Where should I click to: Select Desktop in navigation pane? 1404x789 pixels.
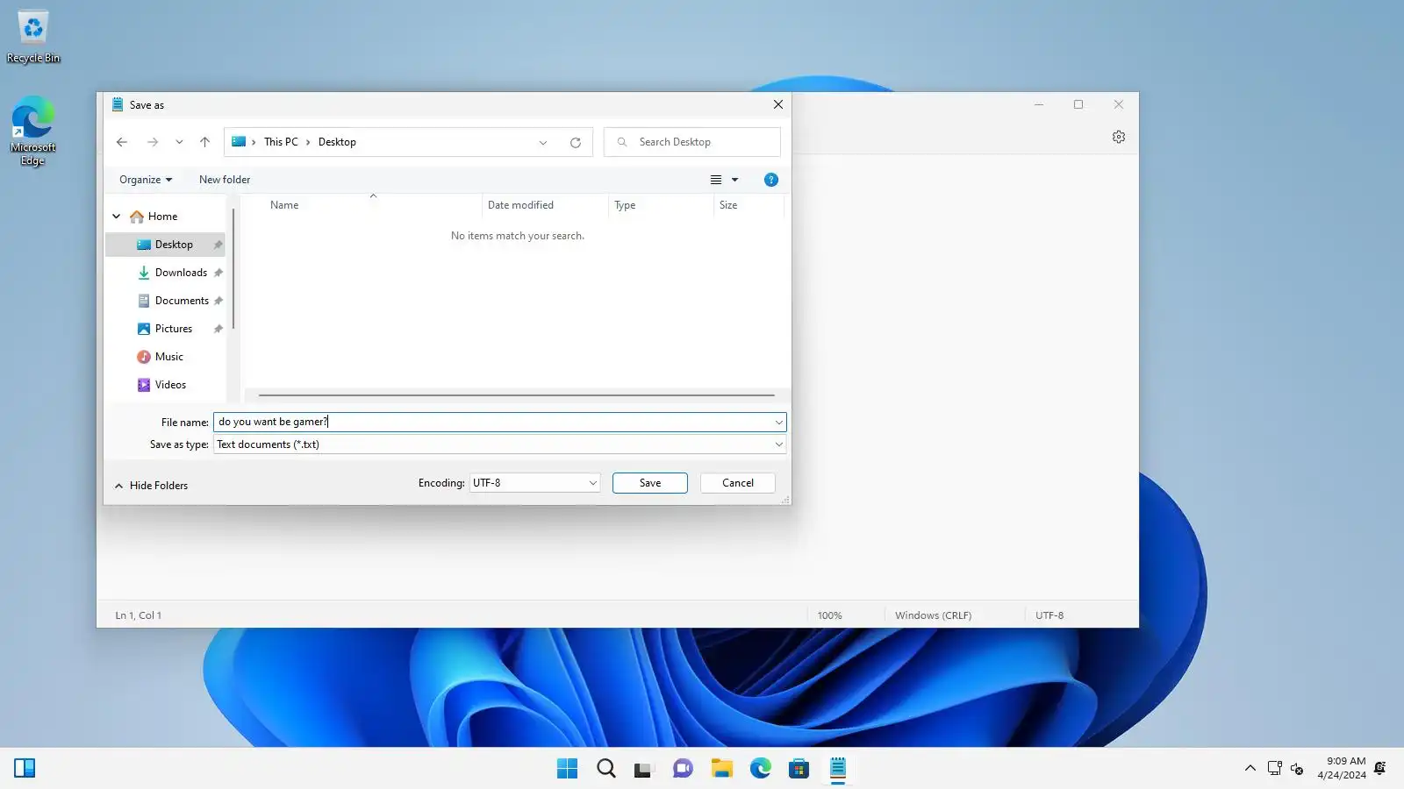[x=165, y=245]
